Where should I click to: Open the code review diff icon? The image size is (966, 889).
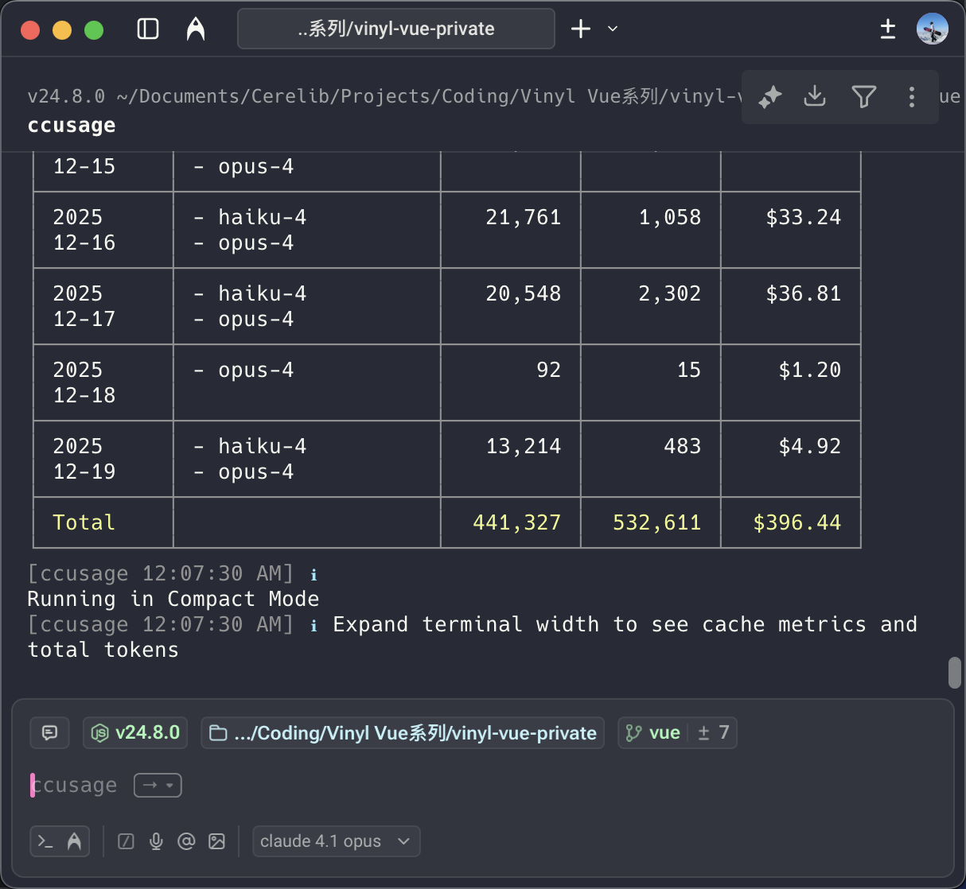pos(888,29)
